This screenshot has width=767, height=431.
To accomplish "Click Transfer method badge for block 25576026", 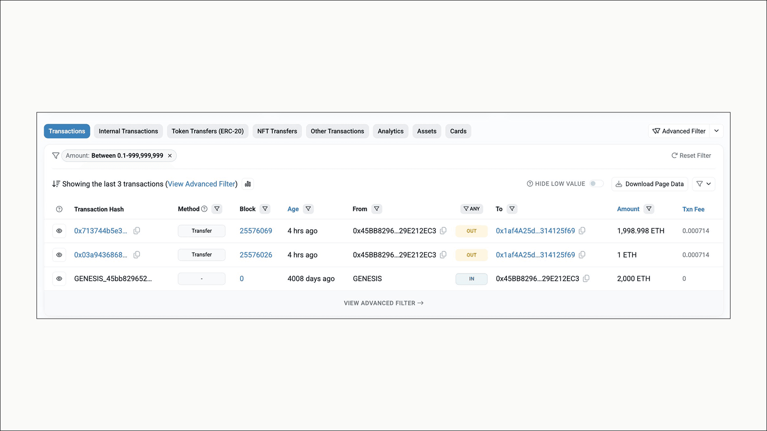I will point(201,255).
